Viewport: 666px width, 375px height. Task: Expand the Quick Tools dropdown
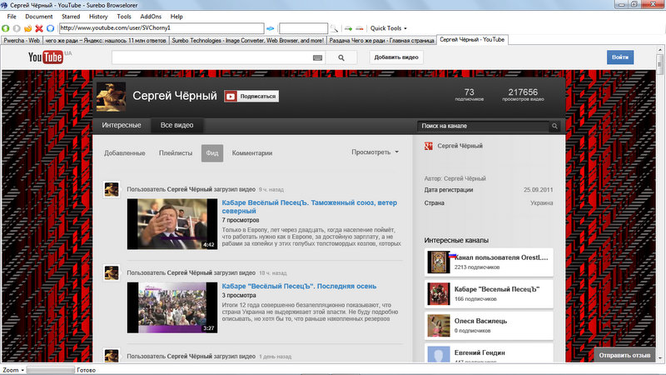pyautogui.click(x=388, y=28)
